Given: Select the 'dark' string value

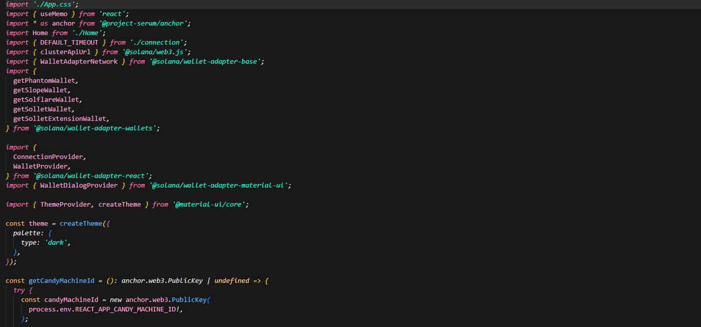Looking at the screenshot, I should 57,242.
